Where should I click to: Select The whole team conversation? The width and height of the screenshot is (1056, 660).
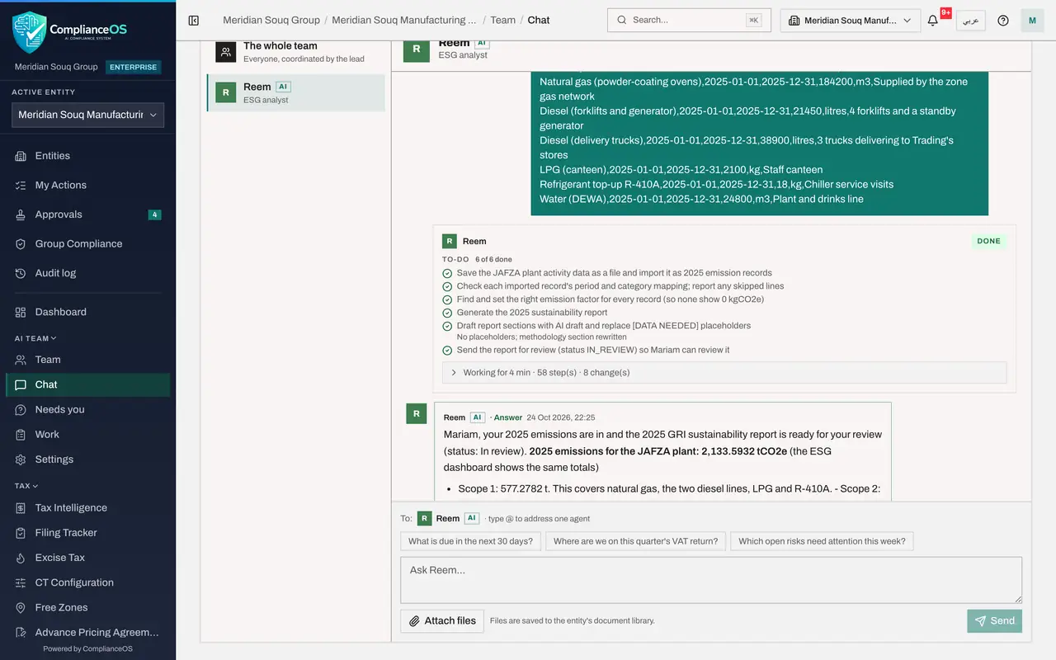point(296,52)
